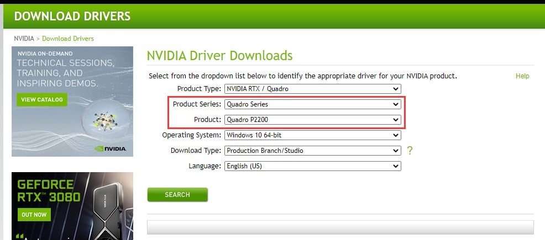
Task: Click the green SEARCH button
Action: (x=177, y=195)
